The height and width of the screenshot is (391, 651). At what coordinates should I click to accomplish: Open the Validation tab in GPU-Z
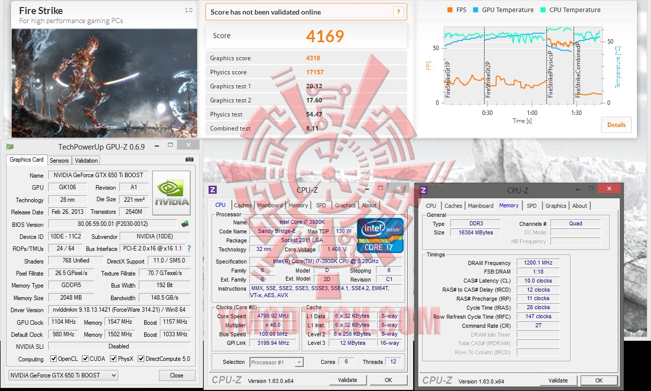click(86, 161)
